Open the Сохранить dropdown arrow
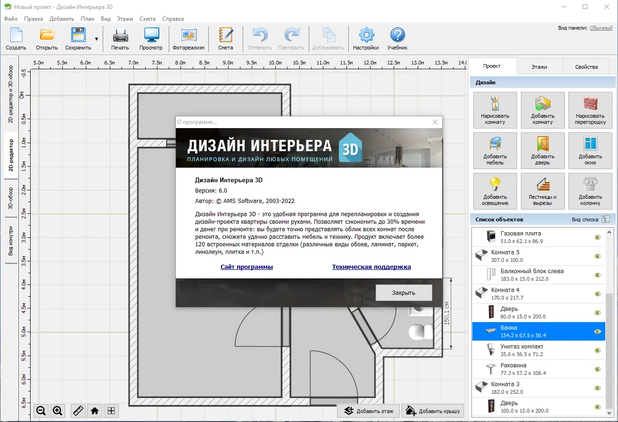 pos(97,38)
